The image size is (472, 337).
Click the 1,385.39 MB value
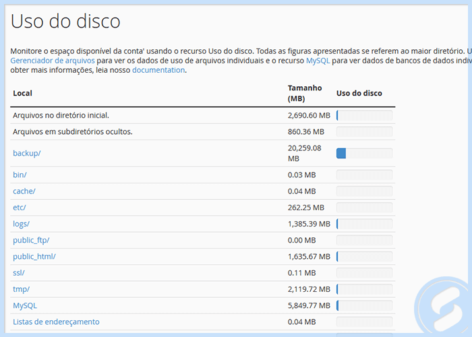point(309,224)
